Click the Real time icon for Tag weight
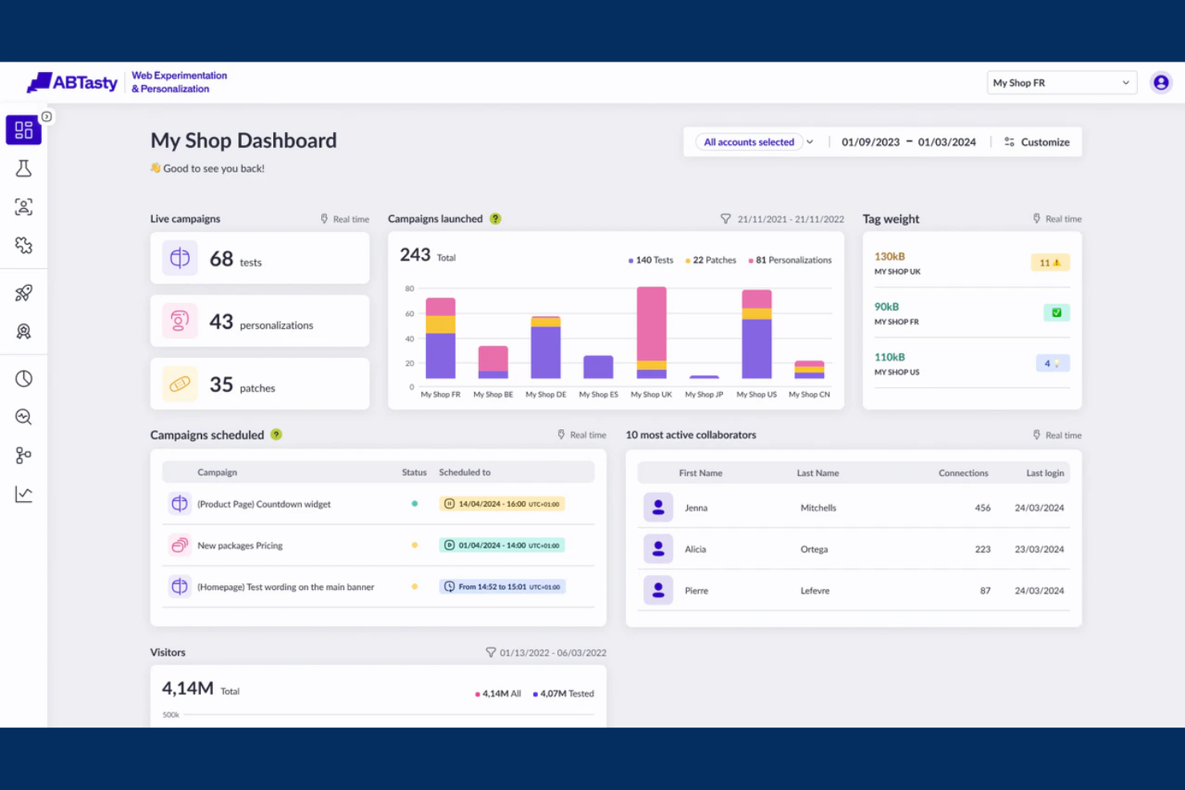 pyautogui.click(x=1037, y=219)
